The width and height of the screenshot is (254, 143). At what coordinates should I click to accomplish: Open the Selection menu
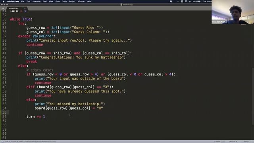tap(36, 2)
